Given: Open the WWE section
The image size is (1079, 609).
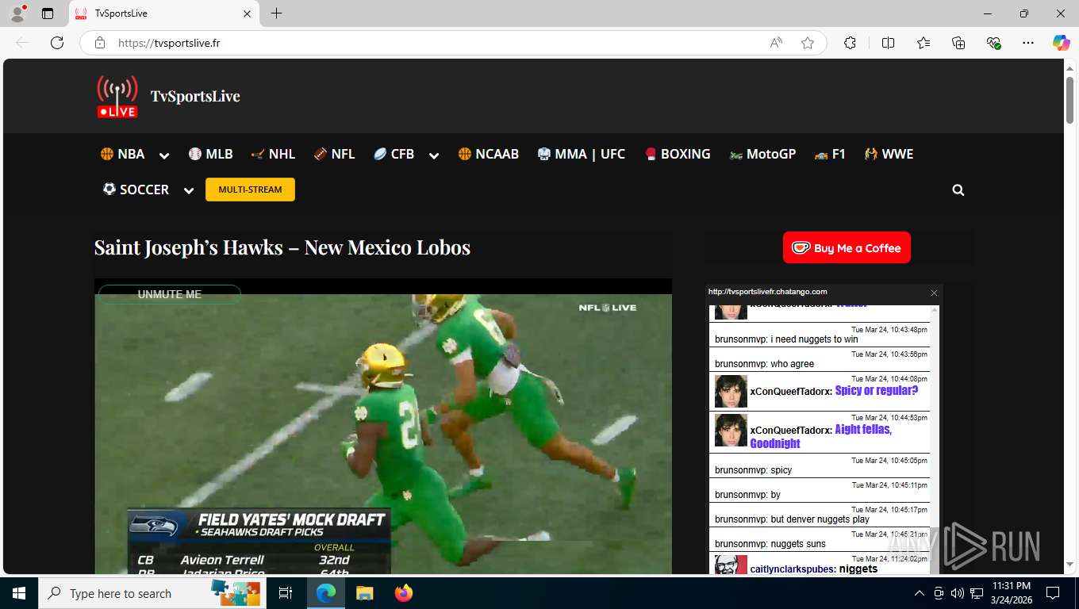Looking at the screenshot, I should click(x=889, y=154).
